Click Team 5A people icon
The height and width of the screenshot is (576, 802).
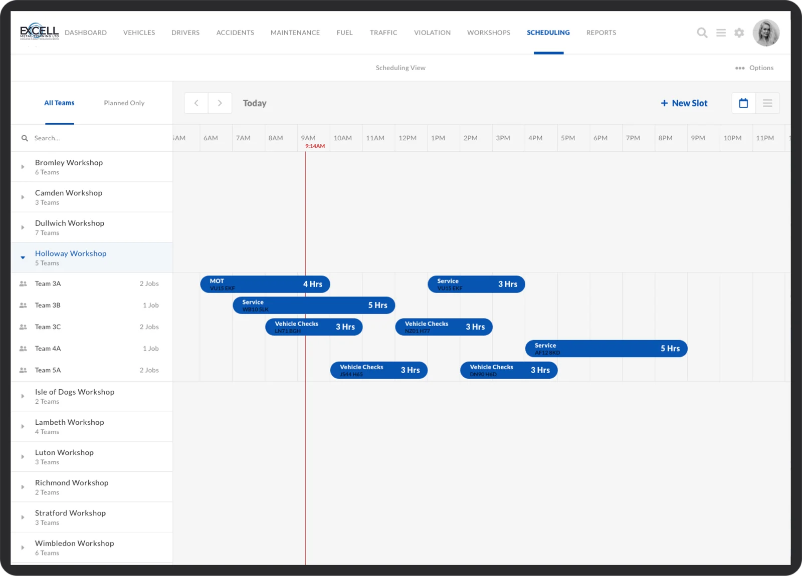point(23,371)
